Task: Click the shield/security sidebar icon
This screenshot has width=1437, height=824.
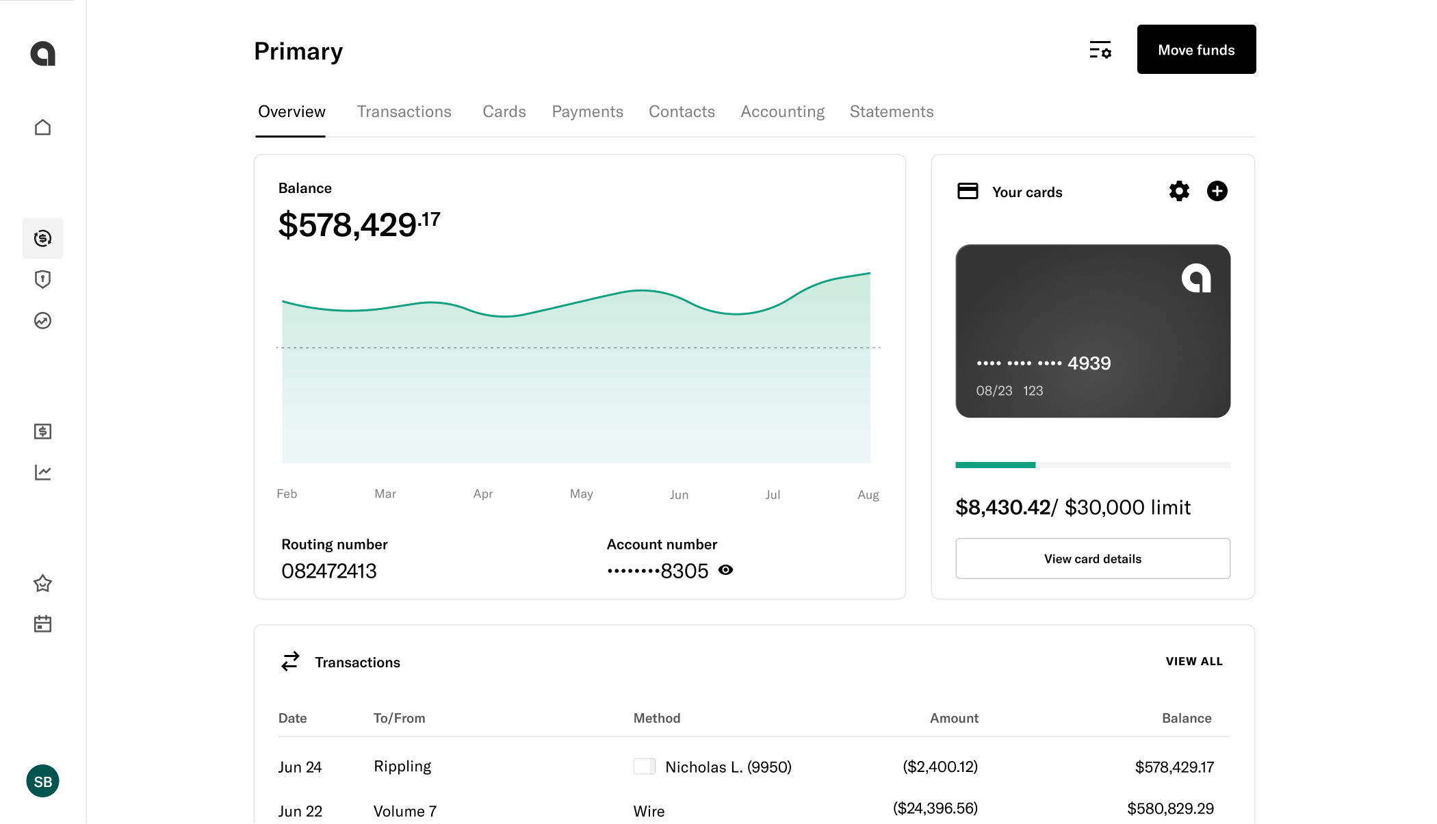Action: tap(43, 279)
